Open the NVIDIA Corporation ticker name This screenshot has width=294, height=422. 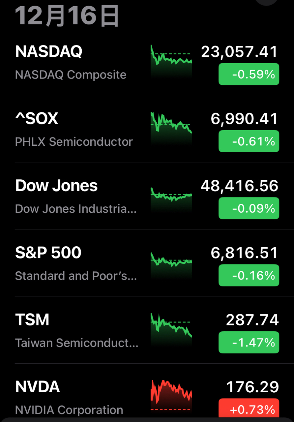coord(38,387)
